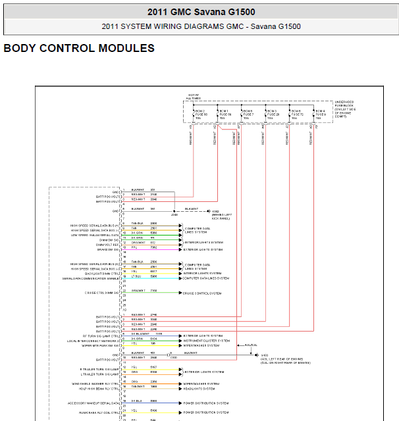Click the 'ACCESSORY WAKEUP SERIAL DATA' pin label
Viewport: 399px width, 421px height.
[93, 403]
